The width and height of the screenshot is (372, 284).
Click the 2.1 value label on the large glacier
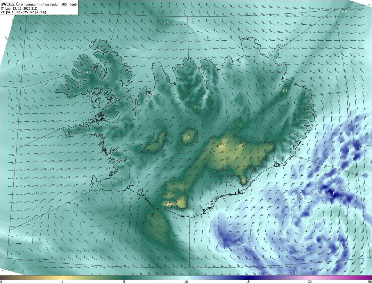221,147
